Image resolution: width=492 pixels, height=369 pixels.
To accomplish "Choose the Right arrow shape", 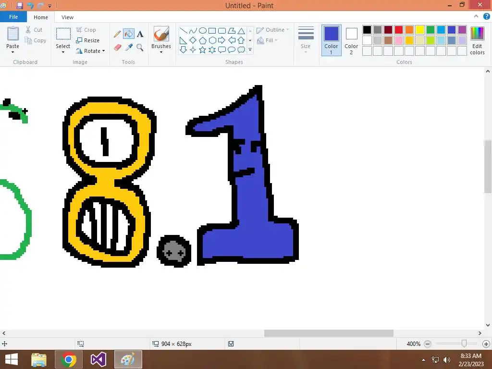I will click(222, 40).
